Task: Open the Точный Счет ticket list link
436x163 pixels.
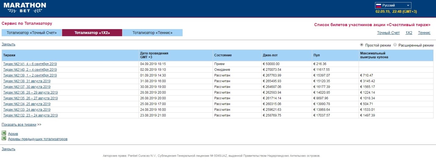Action: [388, 33]
